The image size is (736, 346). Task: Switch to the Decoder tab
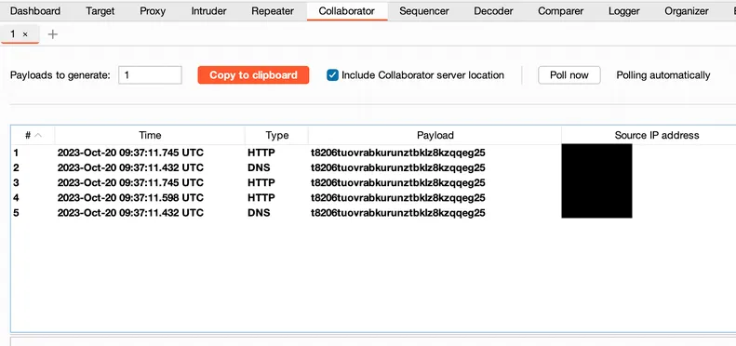(x=494, y=11)
